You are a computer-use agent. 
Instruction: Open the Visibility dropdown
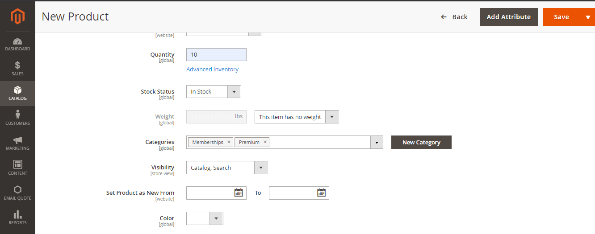point(227,168)
